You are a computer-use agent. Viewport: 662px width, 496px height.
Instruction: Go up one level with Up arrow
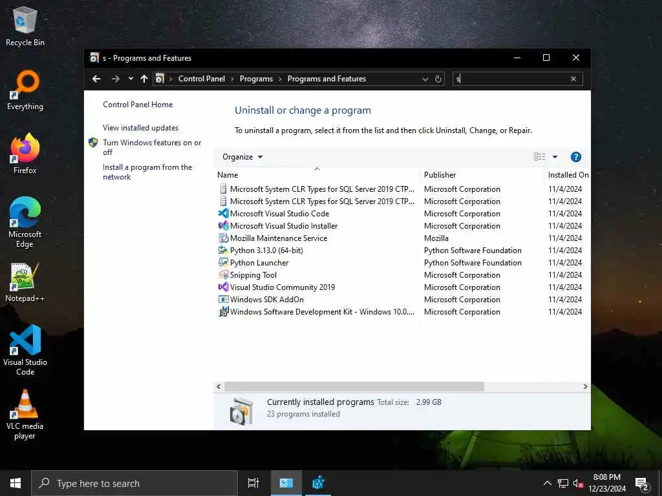144,79
